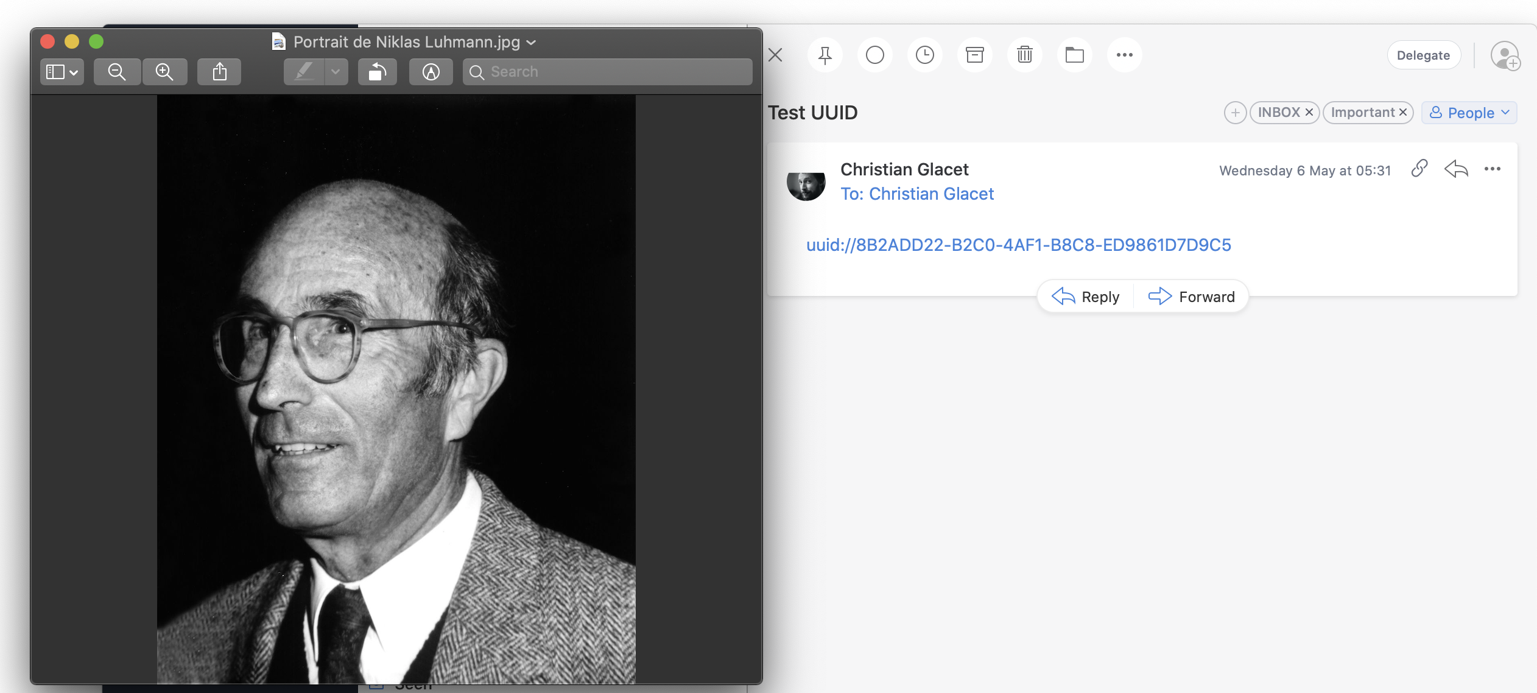Rotate the image in Preview
Image resolution: width=1537 pixels, height=693 pixels.
[x=377, y=72]
